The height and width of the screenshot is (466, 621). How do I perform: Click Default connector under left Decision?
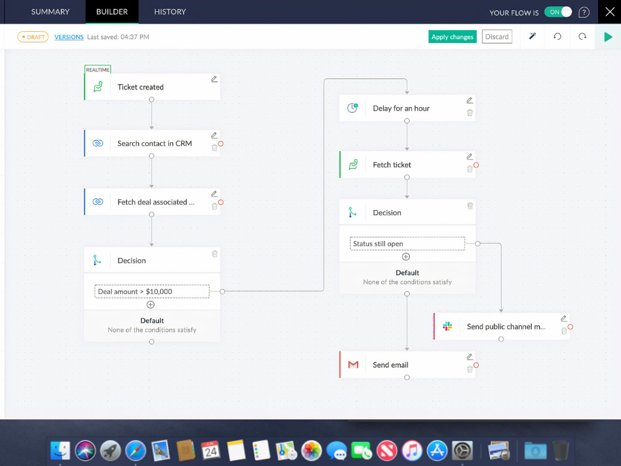tap(152, 342)
